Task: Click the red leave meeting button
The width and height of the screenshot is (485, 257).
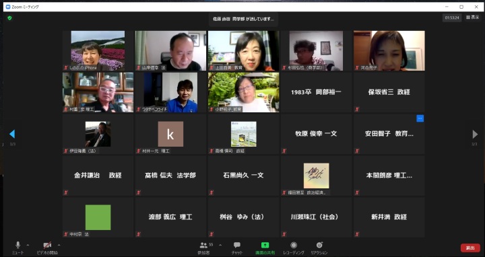Action: (470, 248)
